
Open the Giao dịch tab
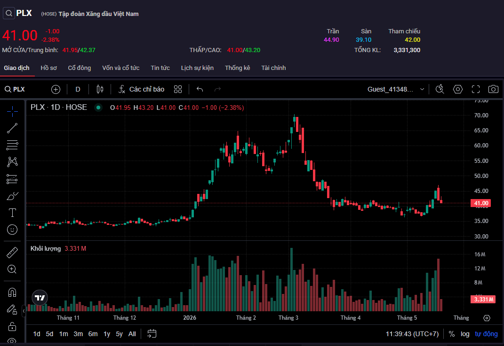tap(17, 68)
